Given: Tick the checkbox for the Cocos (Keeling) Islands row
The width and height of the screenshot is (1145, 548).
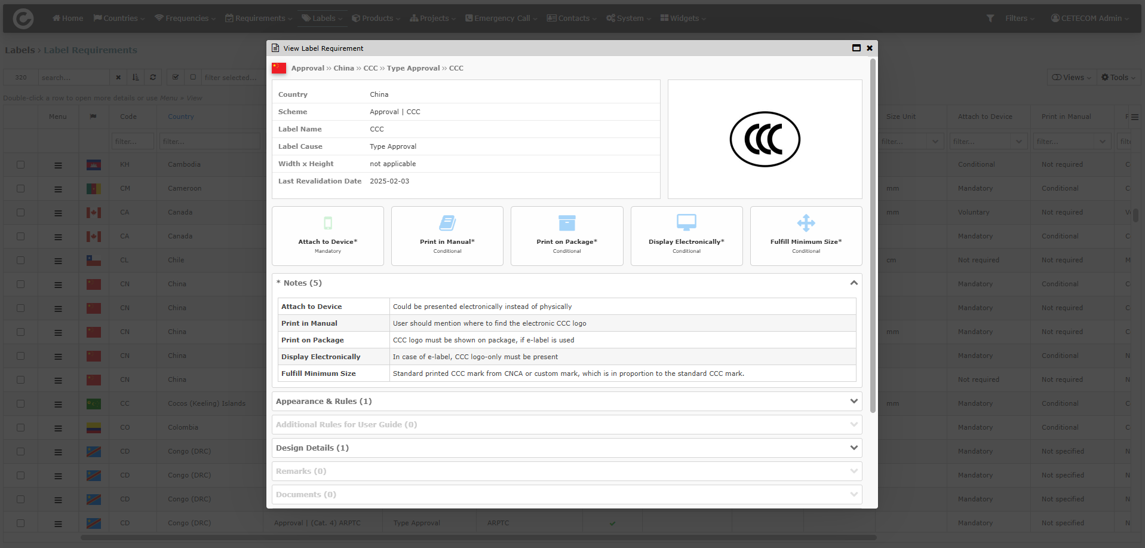Looking at the screenshot, I should [x=21, y=404].
